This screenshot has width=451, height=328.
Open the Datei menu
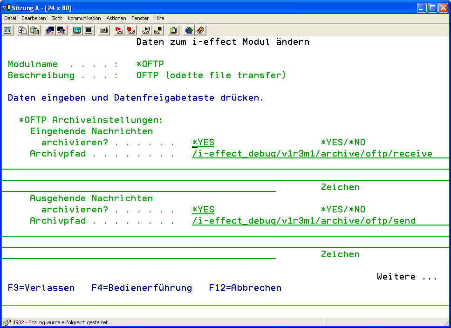[10, 18]
